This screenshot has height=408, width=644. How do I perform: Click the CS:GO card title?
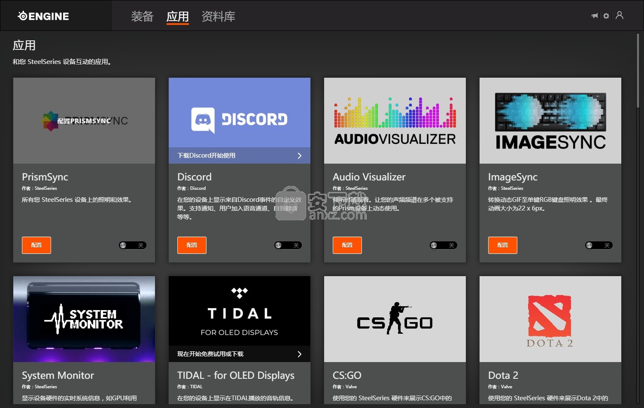click(347, 375)
